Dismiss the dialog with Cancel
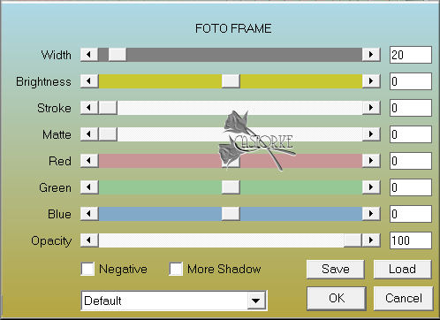 (x=404, y=298)
